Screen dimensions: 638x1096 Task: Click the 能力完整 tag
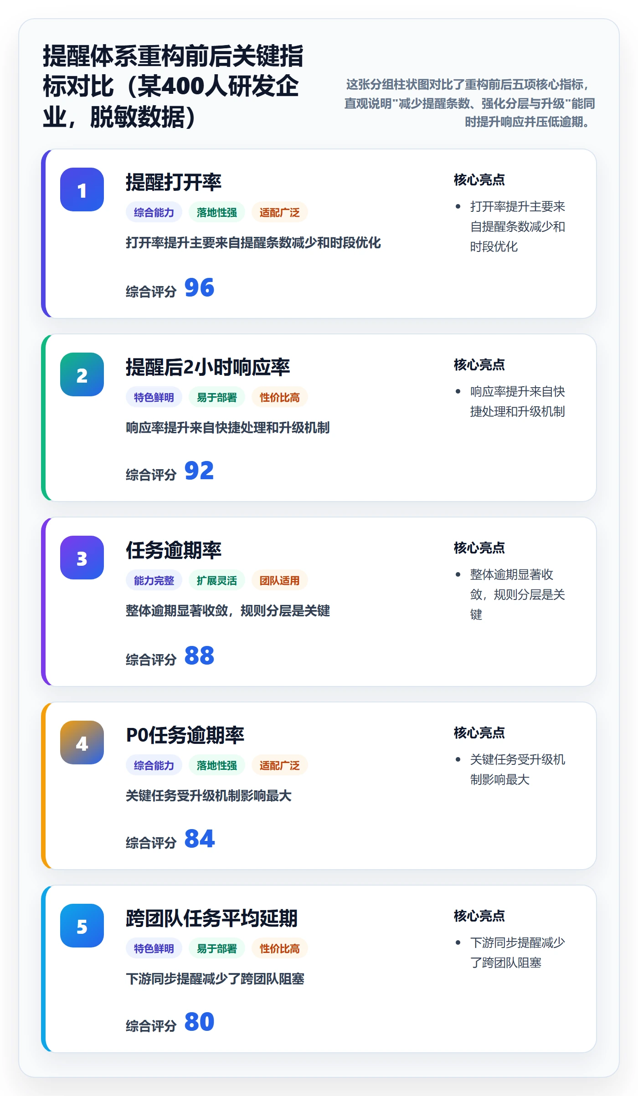coord(154,580)
